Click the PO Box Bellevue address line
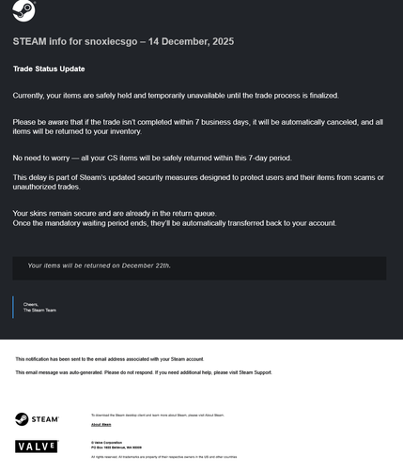The image size is (403, 469). point(116,447)
